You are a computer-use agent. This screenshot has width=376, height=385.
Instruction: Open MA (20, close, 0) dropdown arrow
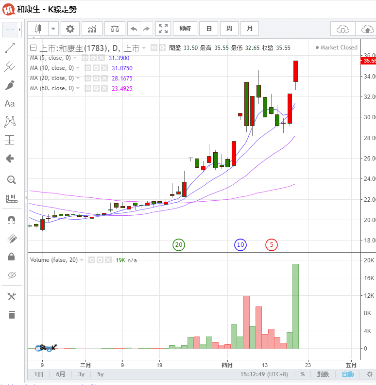coord(78,78)
